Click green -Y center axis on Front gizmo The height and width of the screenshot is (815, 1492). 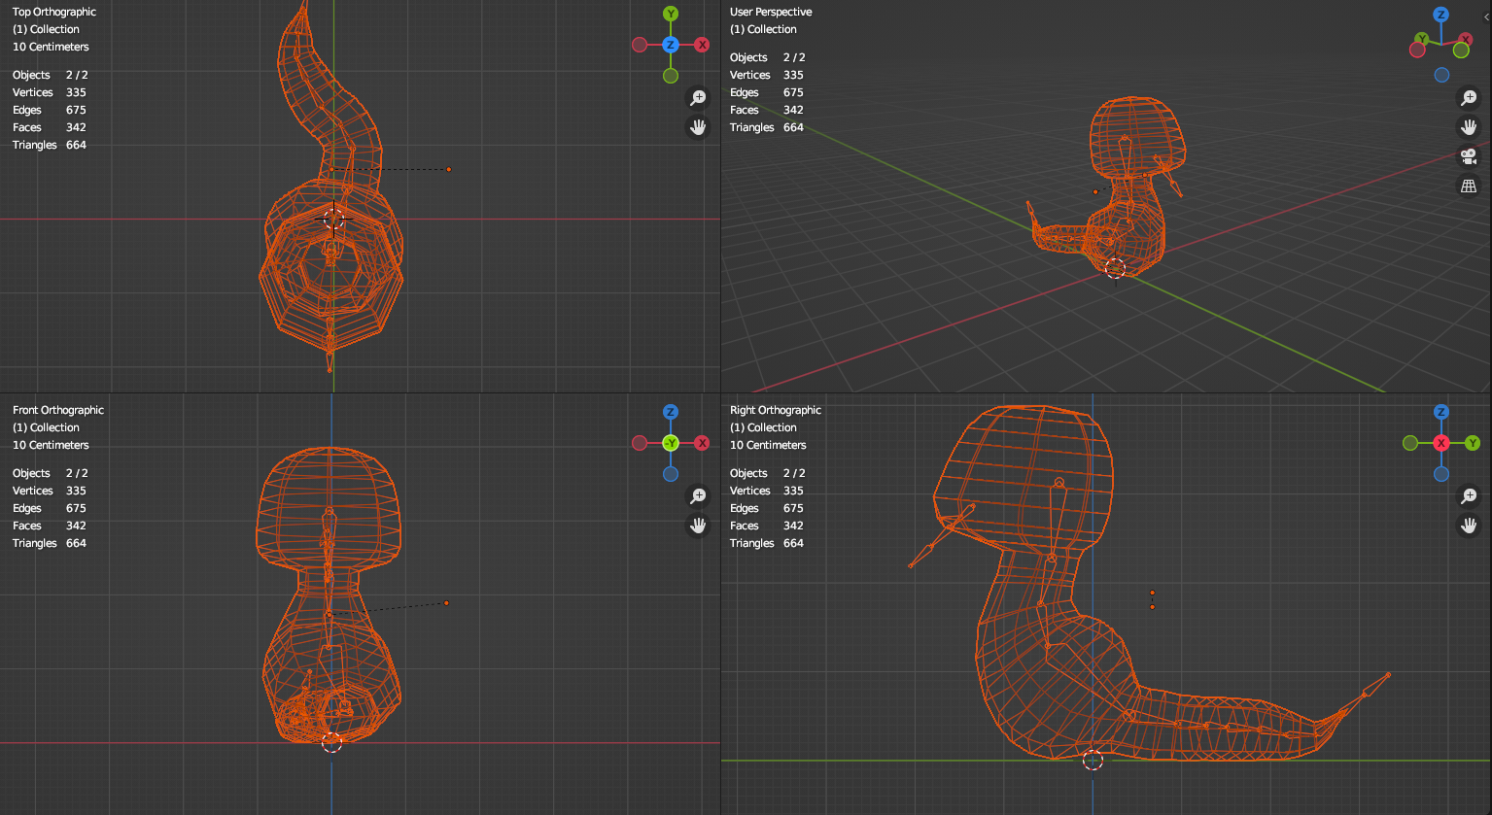click(x=671, y=443)
